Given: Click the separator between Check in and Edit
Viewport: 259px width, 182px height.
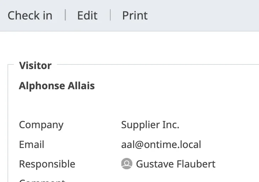Looking at the screenshot, I should 65,15.
